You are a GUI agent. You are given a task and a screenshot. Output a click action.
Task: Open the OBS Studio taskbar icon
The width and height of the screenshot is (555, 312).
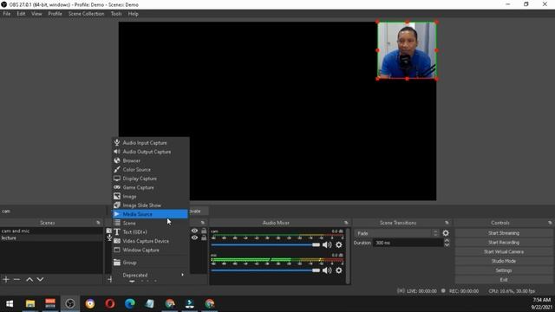[x=70, y=303]
